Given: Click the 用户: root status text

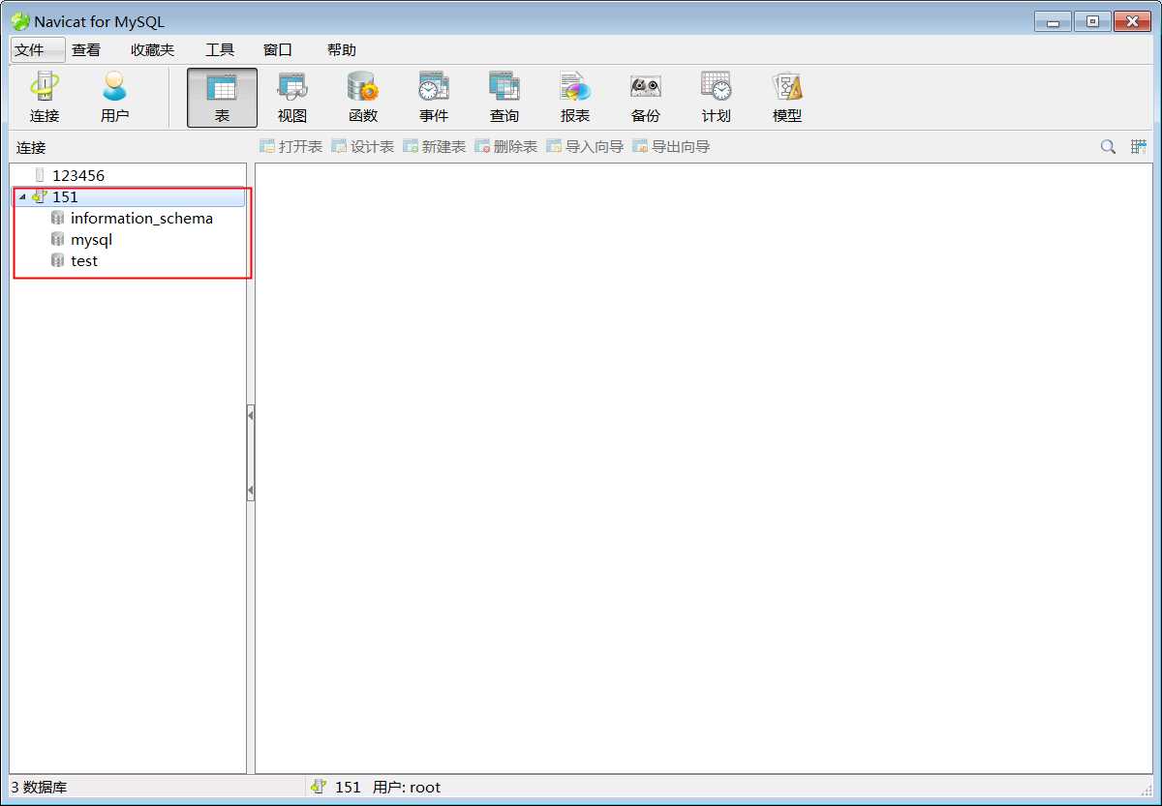Looking at the screenshot, I should pos(407,788).
